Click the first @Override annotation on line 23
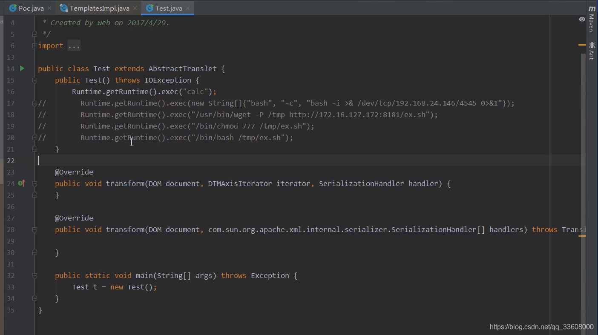Viewport: 598px width, 335px height. coord(74,172)
